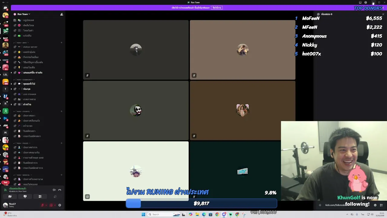Open taskbar clock showing 21:21
This screenshot has width=387, height=218.
(x=380, y=214)
